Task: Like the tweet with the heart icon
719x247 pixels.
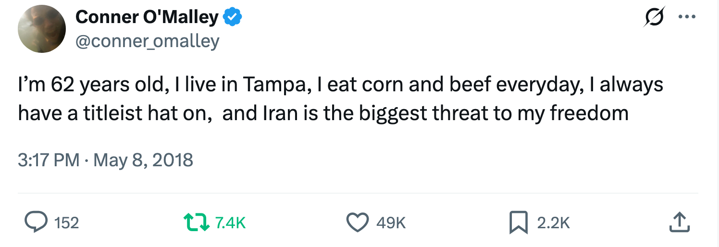Action: (358, 222)
